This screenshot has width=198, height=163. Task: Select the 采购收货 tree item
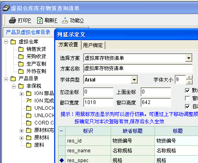click(36, 57)
